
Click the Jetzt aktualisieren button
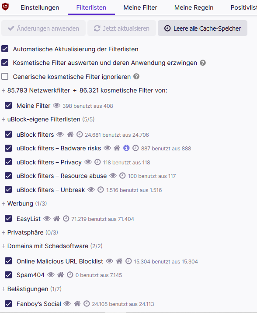pyautogui.click(x=122, y=28)
